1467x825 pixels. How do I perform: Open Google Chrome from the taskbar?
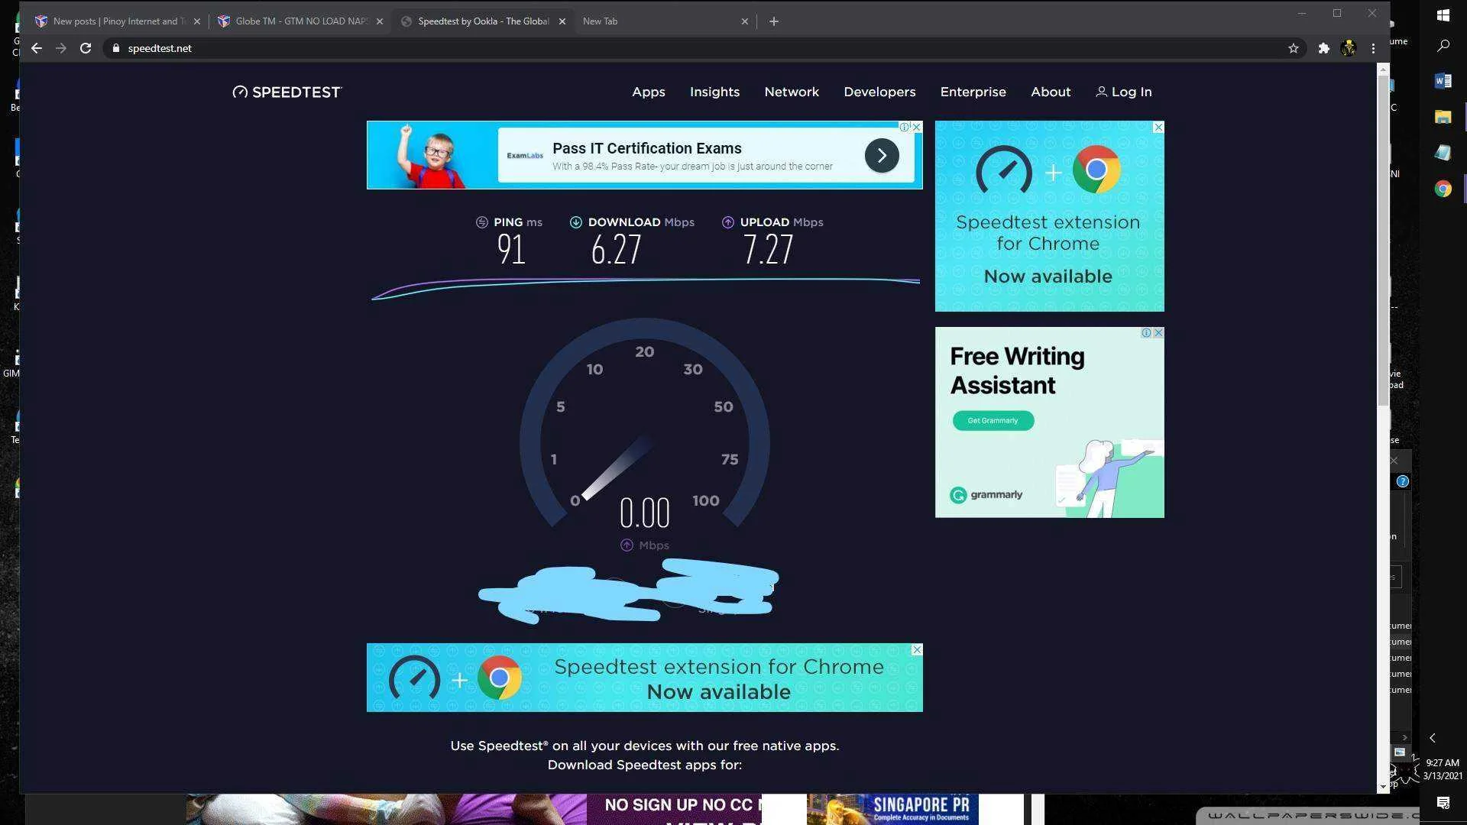click(x=1443, y=189)
